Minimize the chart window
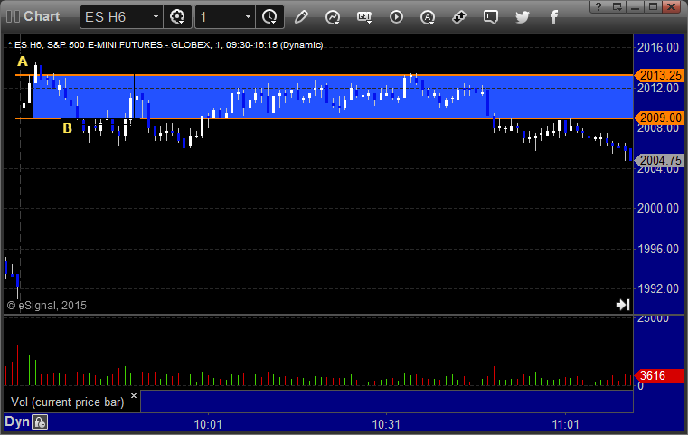The height and width of the screenshot is (435, 688). point(635,6)
